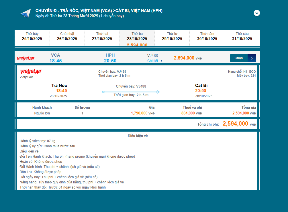Expand the trip summary chevron at top right

pos(257,13)
